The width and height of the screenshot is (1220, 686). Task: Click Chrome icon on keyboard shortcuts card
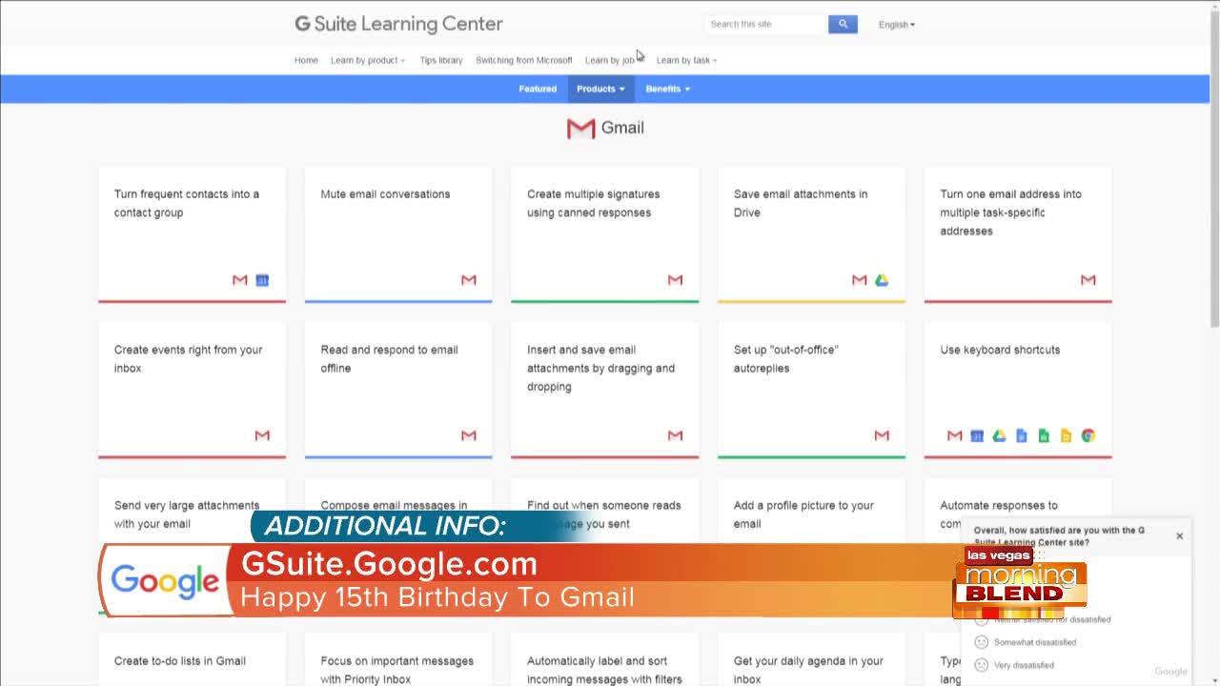click(1088, 435)
